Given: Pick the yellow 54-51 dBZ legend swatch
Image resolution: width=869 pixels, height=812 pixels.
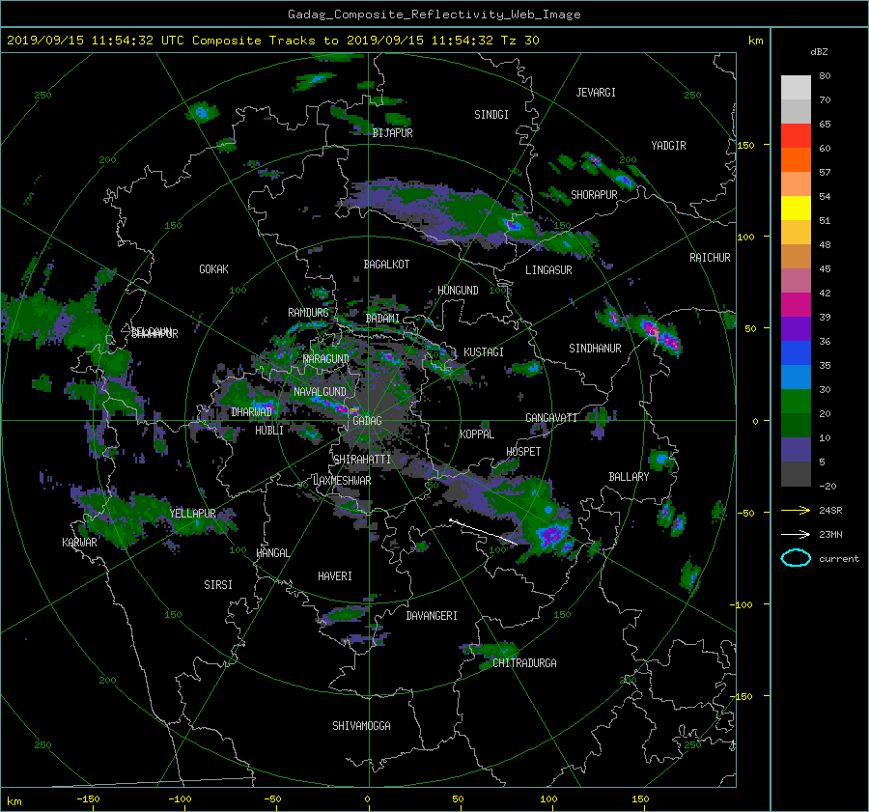Looking at the screenshot, I should [796, 209].
